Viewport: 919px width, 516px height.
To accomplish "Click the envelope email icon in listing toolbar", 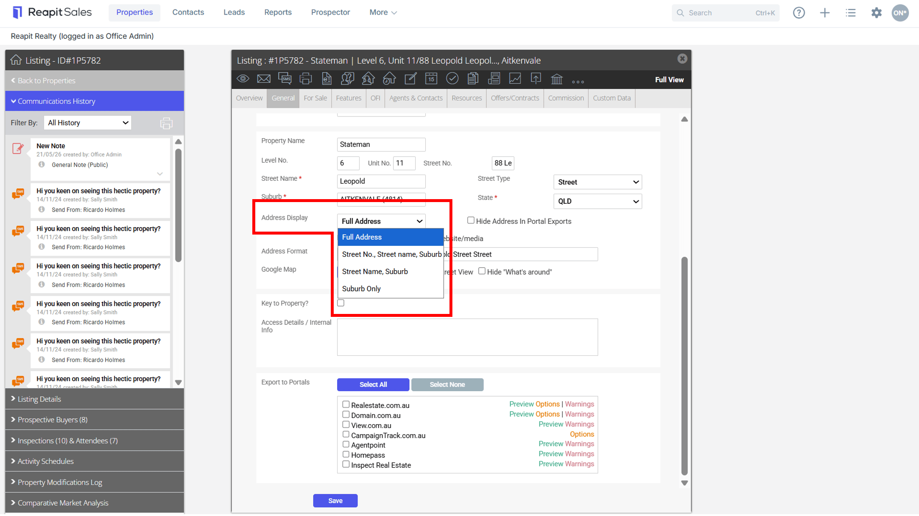I will point(264,79).
